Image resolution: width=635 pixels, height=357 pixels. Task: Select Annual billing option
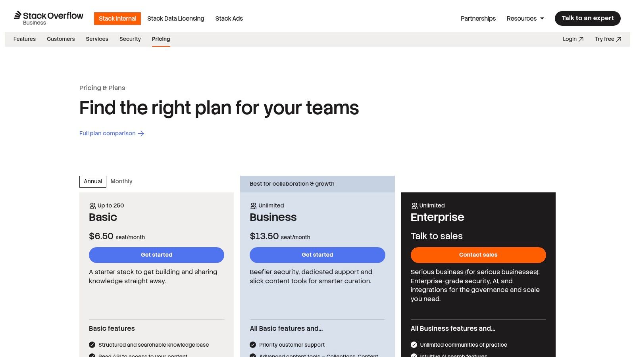point(92,181)
